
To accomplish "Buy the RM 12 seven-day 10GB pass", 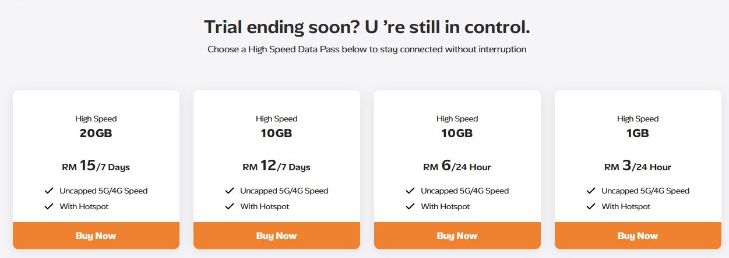I will pyautogui.click(x=276, y=236).
